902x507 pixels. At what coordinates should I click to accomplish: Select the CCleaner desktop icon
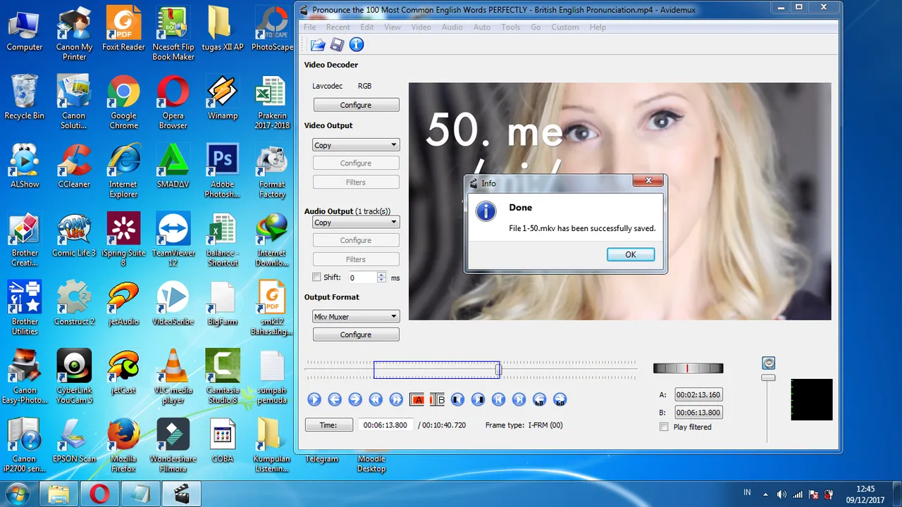tap(74, 167)
